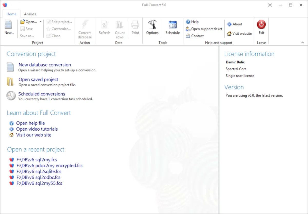Click the Print icon
Screen dimensions: 308x214
point(135,25)
